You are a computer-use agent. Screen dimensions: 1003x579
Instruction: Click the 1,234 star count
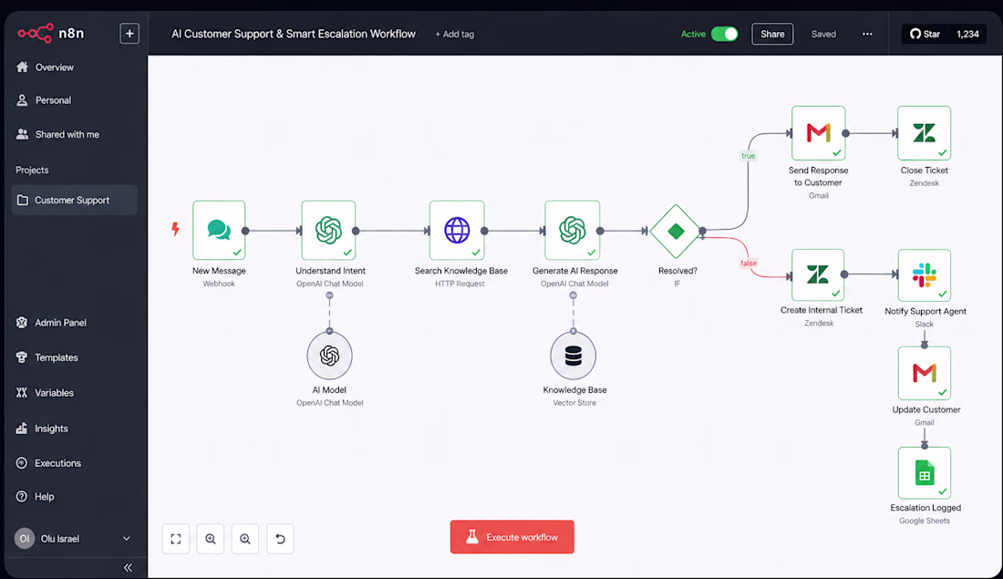967,34
